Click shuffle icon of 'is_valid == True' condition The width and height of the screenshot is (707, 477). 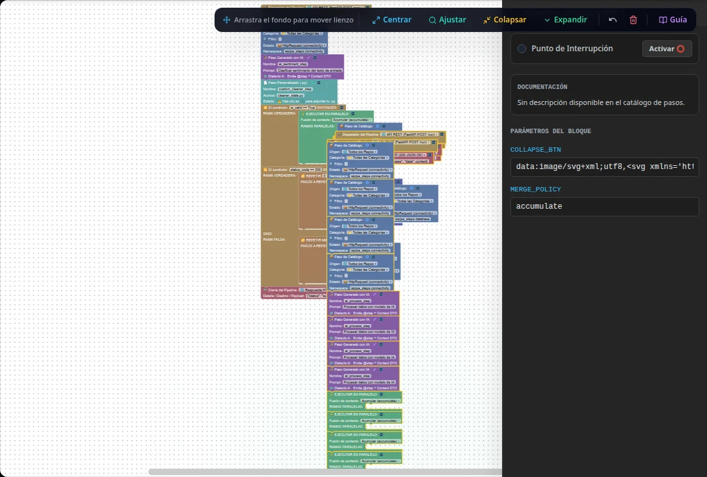click(x=265, y=108)
